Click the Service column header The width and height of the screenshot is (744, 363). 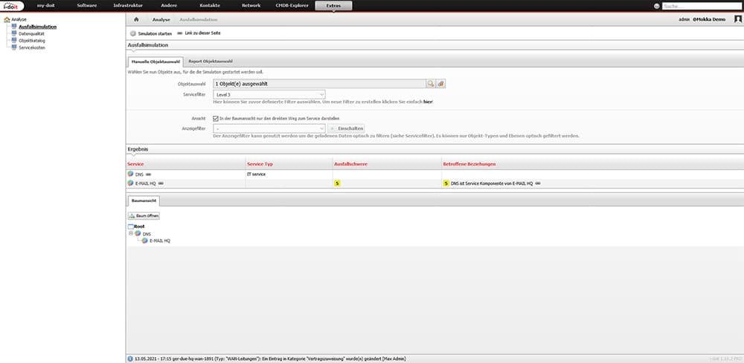(135, 164)
